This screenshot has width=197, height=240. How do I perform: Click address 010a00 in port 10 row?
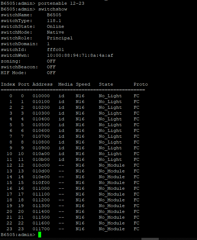point(41,154)
